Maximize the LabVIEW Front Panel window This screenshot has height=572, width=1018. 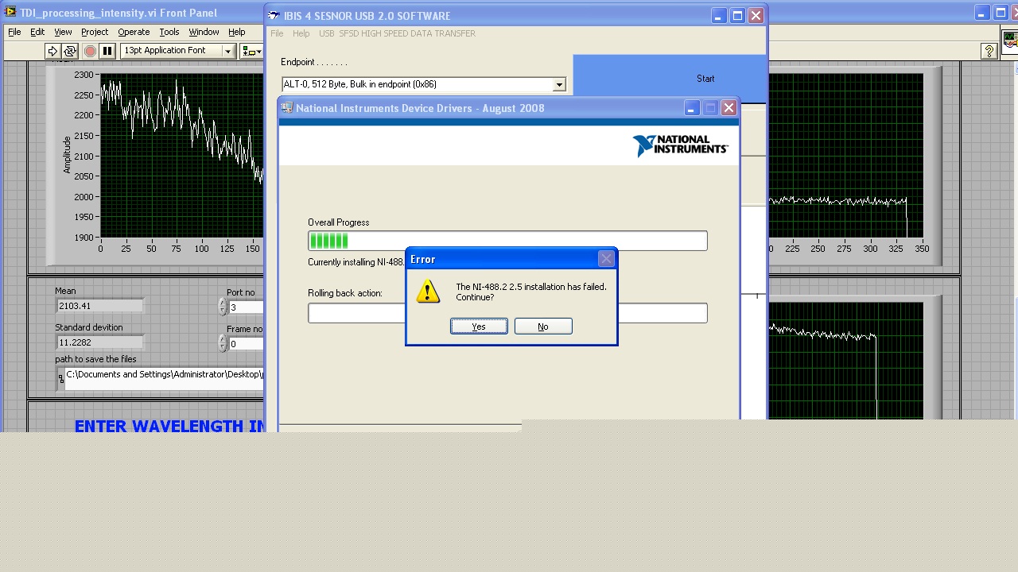(x=1001, y=13)
